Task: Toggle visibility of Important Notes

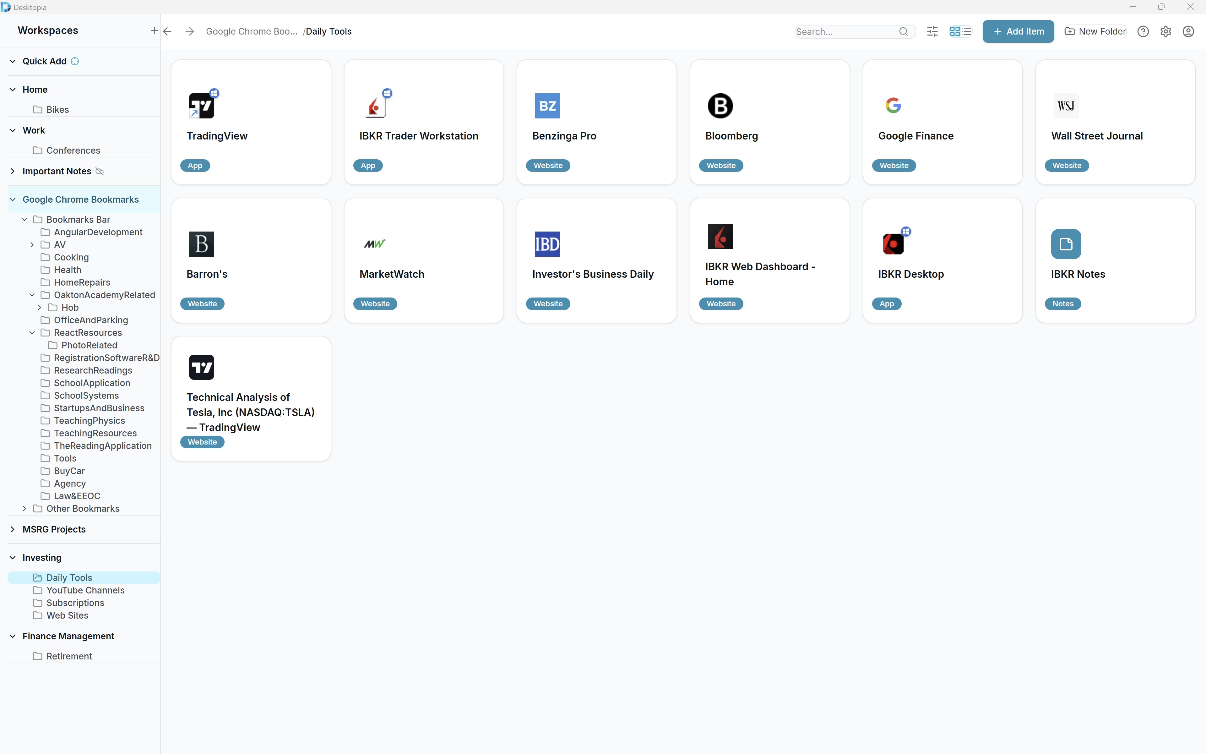Action: [100, 171]
